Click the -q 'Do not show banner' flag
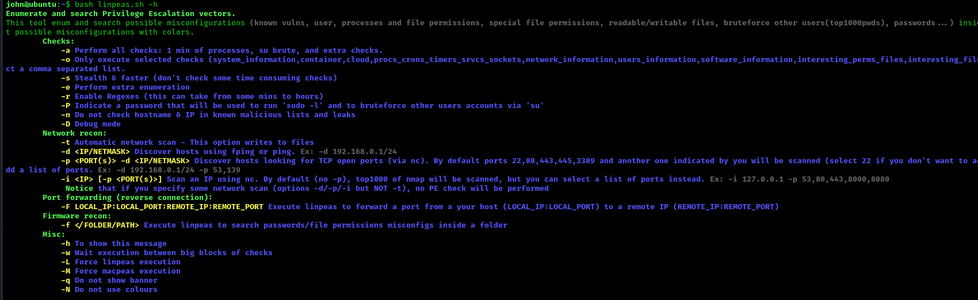 coord(66,280)
